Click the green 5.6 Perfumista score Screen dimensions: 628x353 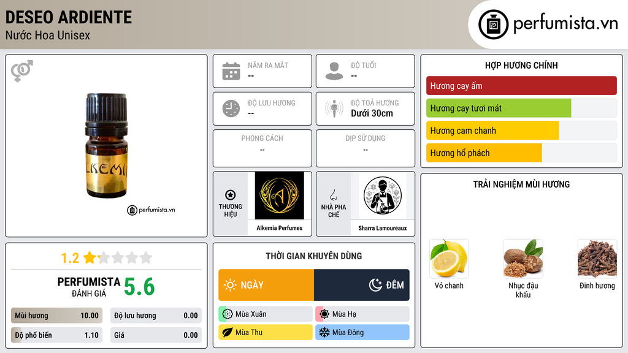click(139, 287)
